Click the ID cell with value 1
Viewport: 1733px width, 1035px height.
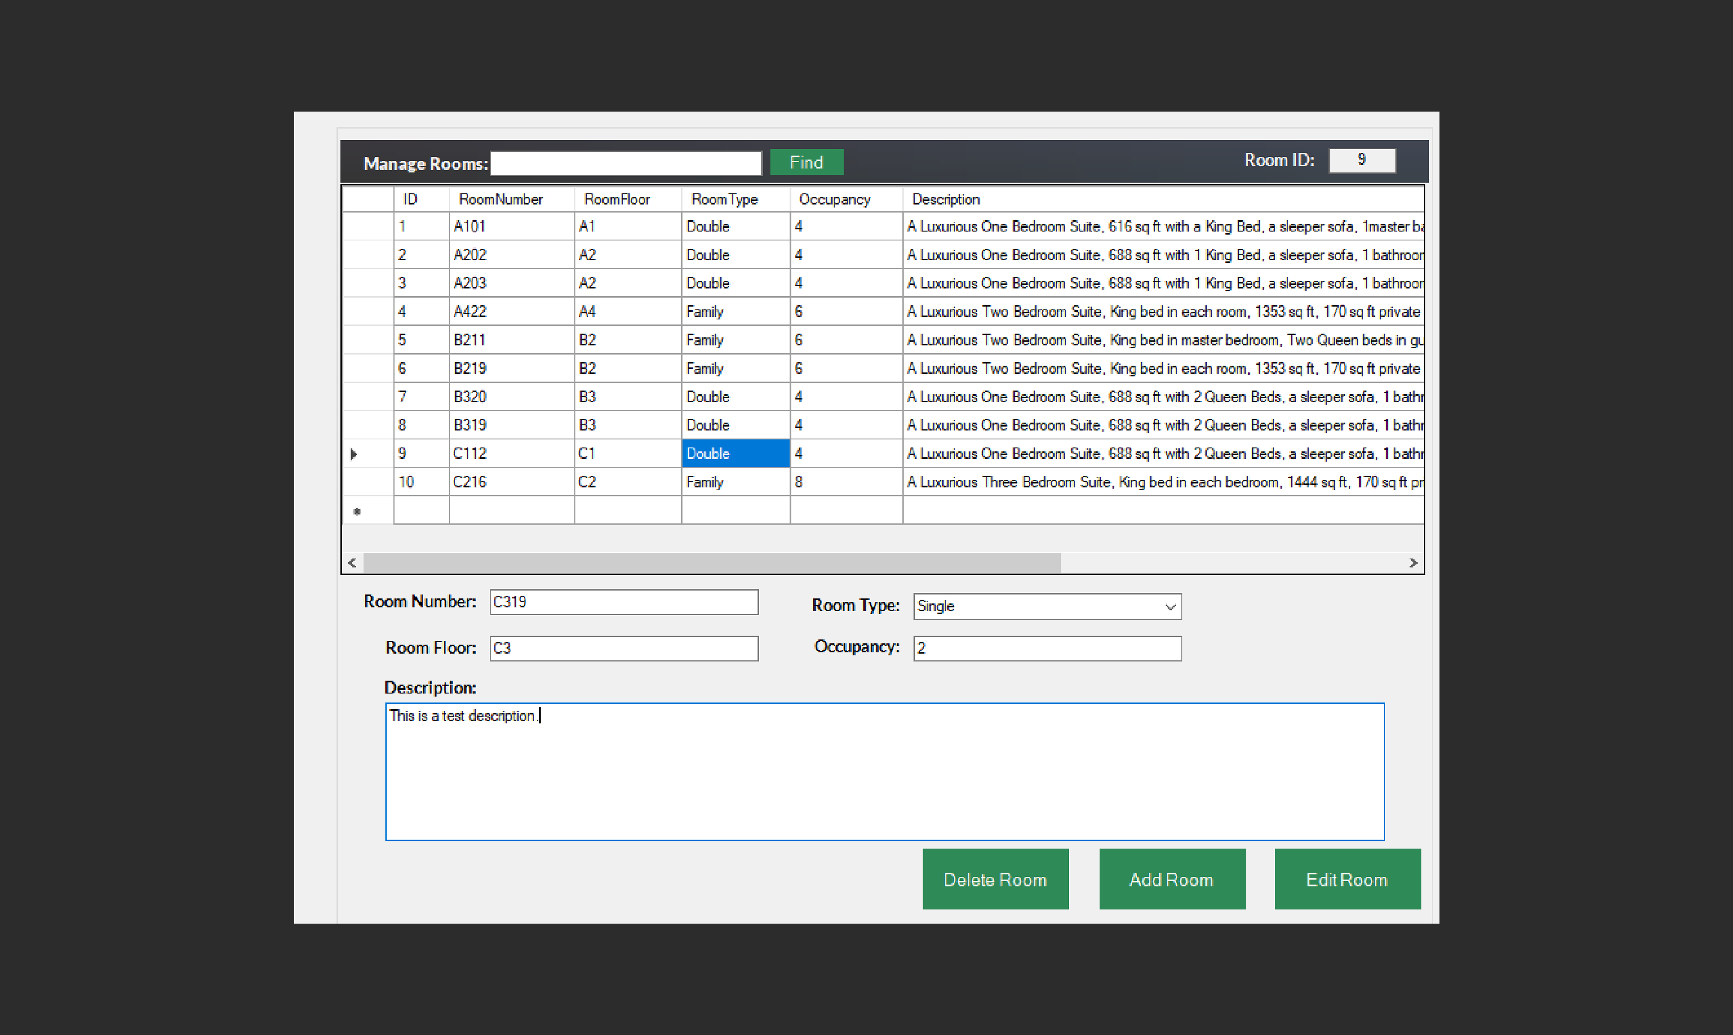click(422, 226)
